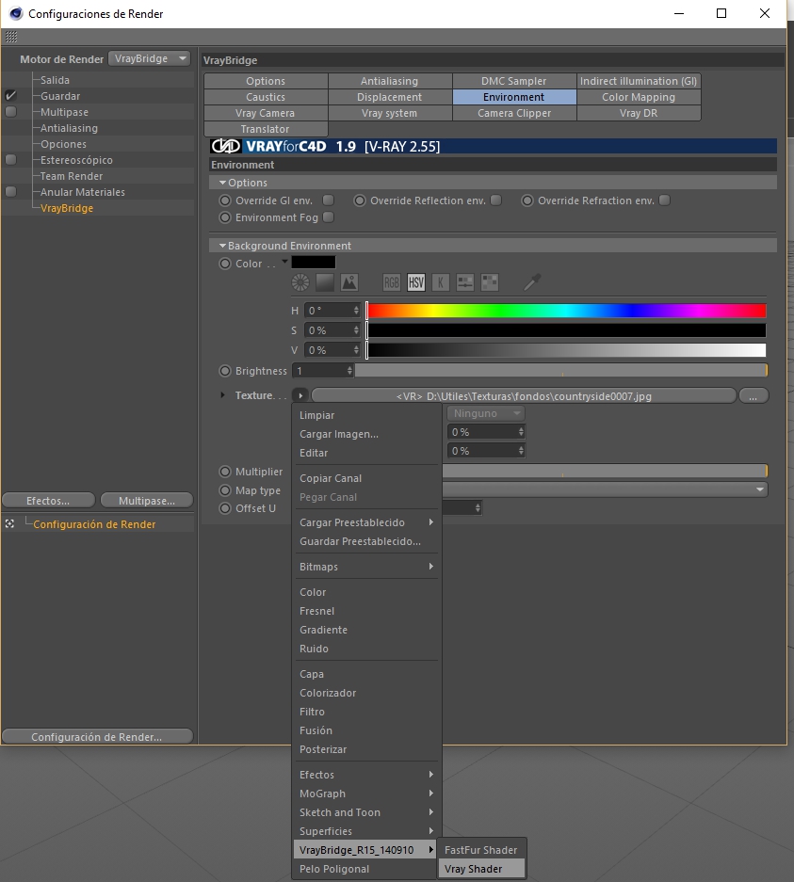Switch color sliders to RGB mode

pos(391,282)
